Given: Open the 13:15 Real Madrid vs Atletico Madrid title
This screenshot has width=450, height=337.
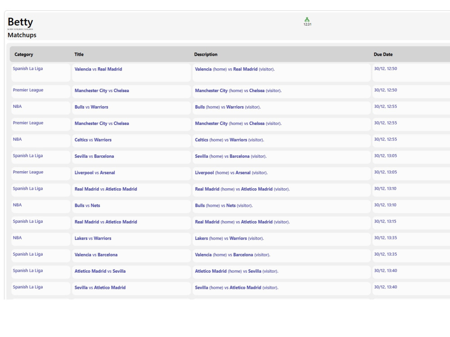Looking at the screenshot, I should click(x=106, y=222).
